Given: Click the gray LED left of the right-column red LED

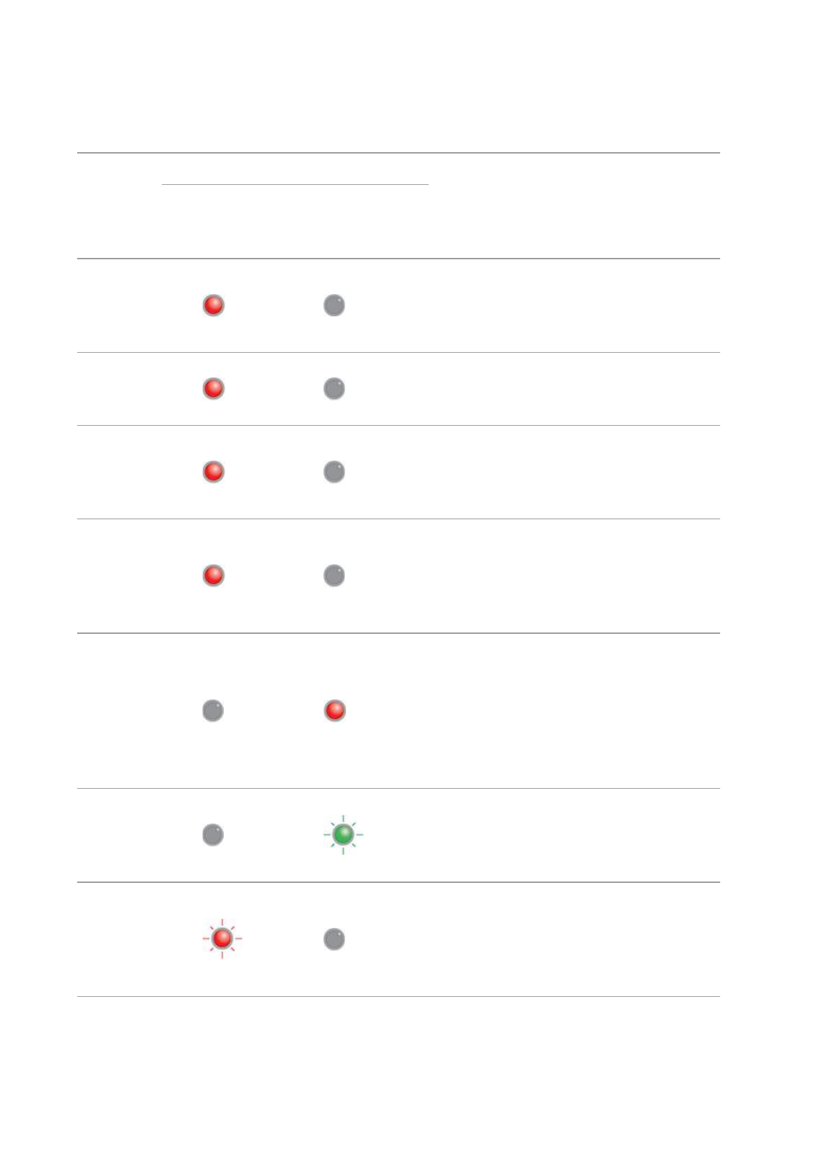Looking at the screenshot, I should point(213,711).
